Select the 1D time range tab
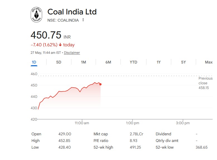The height and width of the screenshot is (160, 217). tap(34, 62)
